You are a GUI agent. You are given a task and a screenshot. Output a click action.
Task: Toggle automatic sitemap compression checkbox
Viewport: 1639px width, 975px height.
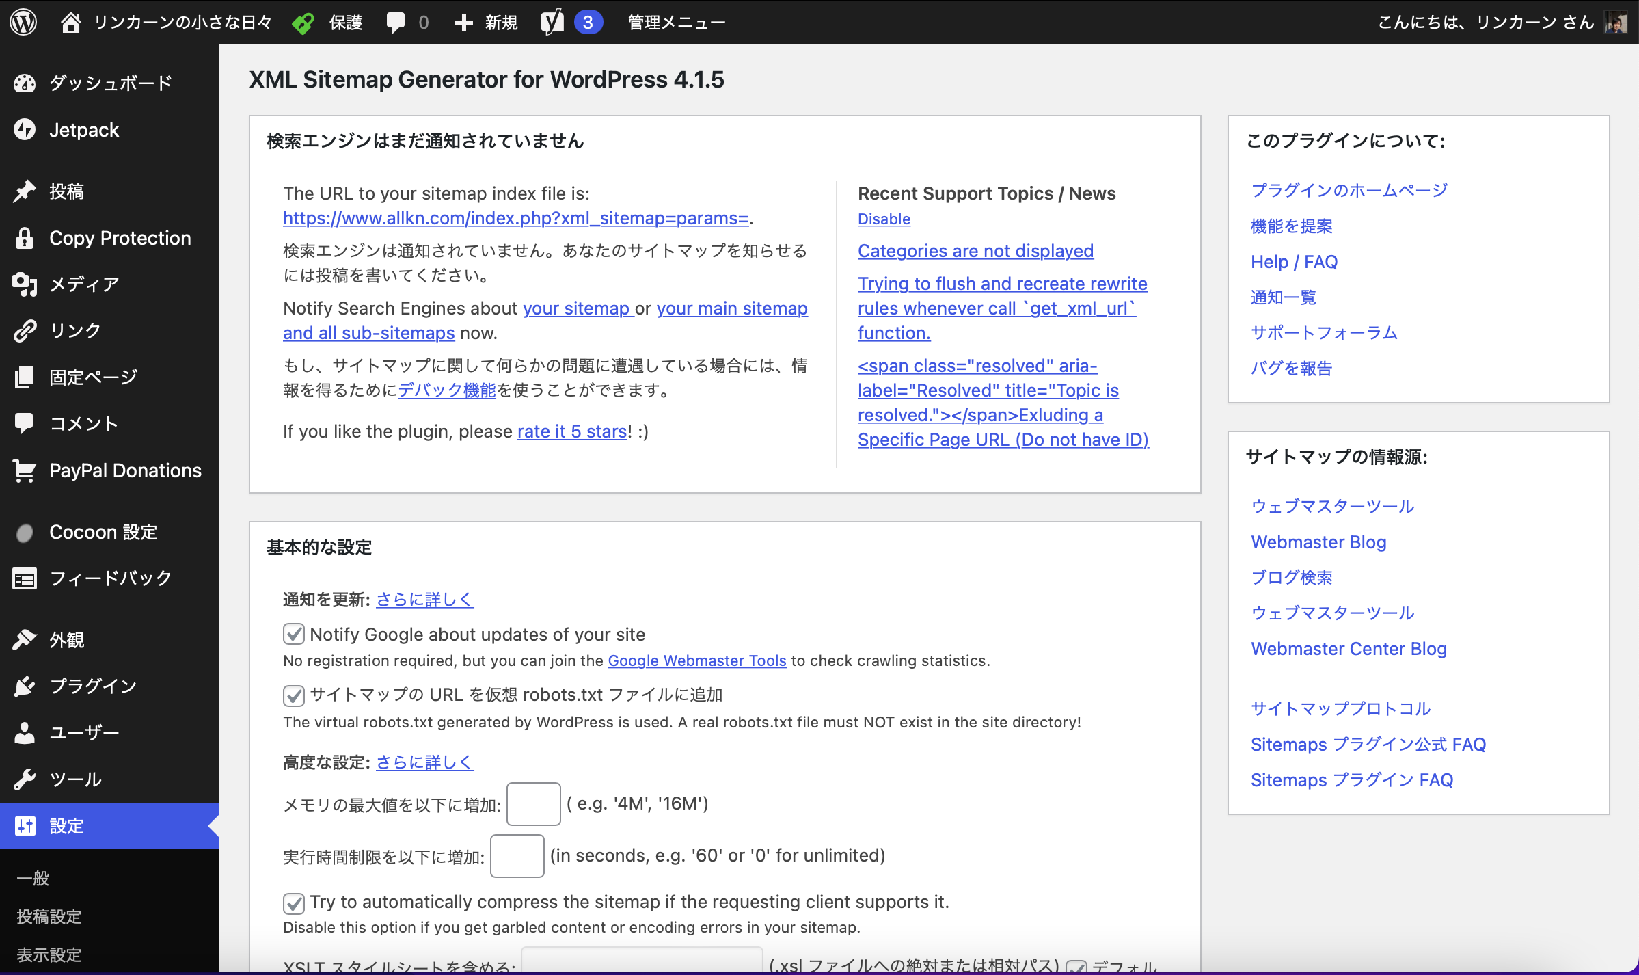pyautogui.click(x=294, y=903)
